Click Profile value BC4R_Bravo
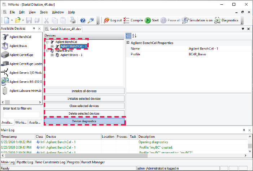 197,54
